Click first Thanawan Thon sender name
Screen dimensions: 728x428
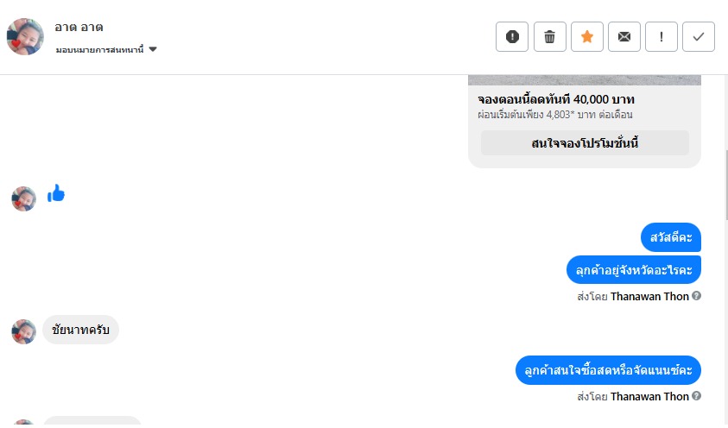(x=649, y=297)
